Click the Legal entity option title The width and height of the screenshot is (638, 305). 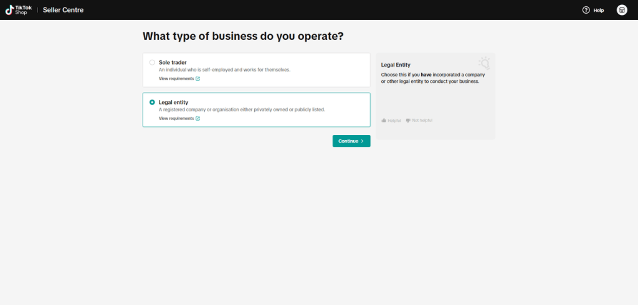point(173,103)
